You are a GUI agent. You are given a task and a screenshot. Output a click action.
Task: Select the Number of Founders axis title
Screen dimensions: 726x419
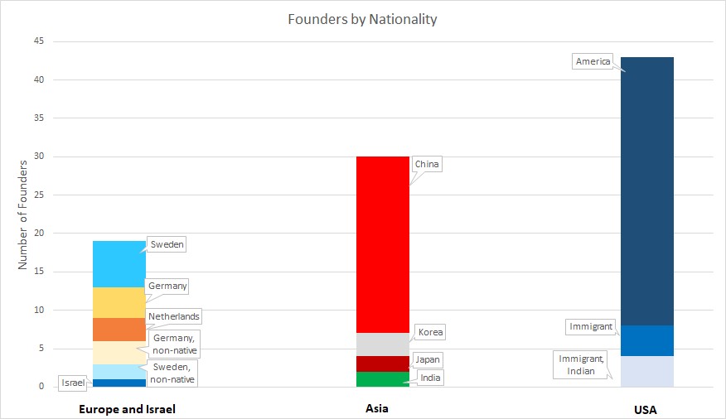(22, 215)
